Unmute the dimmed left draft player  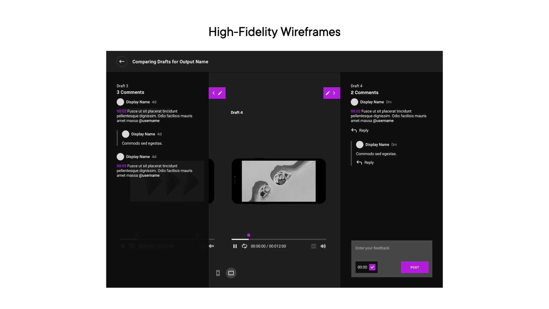[x=211, y=246]
